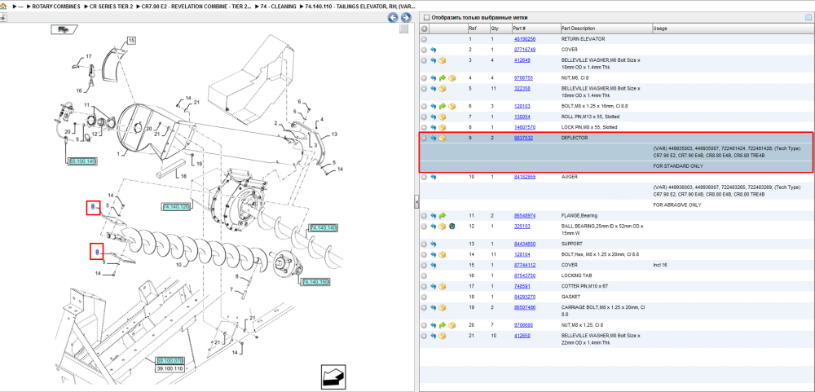Go forward with the right blue arrow
This screenshot has width=815, height=392.
click(x=406, y=18)
